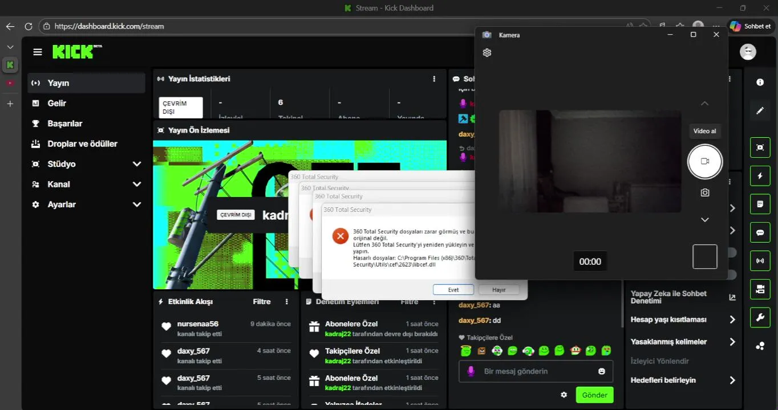The width and height of the screenshot is (778, 410).
Task: Open last capture thumbnail in Camera
Action: (705, 257)
